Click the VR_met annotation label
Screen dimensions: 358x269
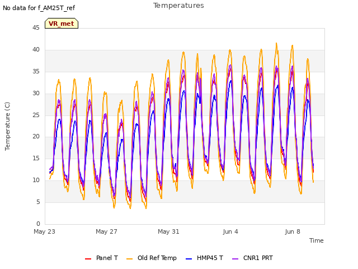pos(62,24)
